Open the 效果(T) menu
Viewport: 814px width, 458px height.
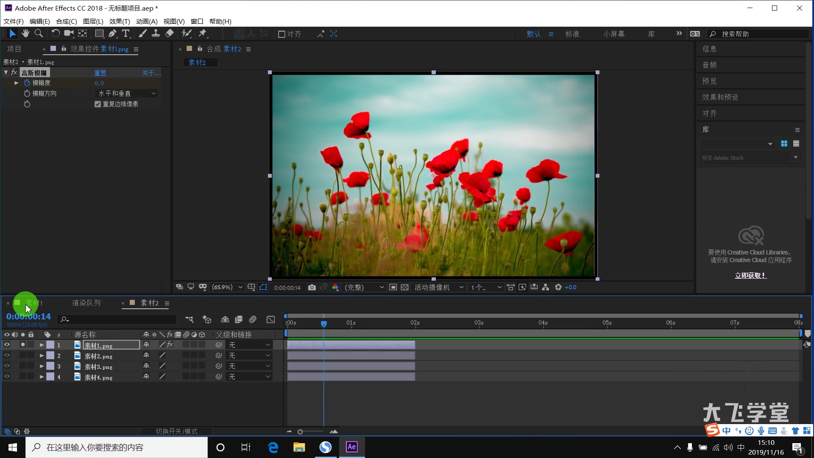(x=120, y=21)
